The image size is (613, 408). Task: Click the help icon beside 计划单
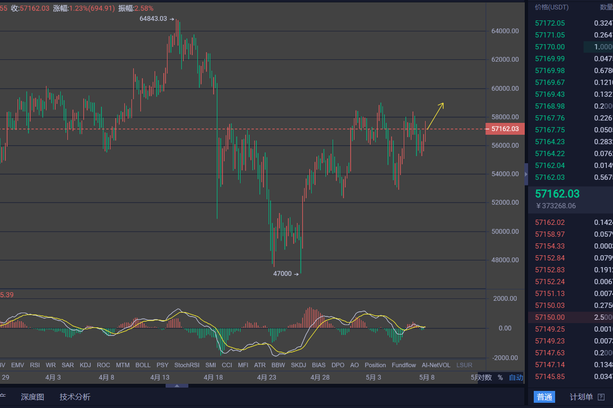[601, 397]
